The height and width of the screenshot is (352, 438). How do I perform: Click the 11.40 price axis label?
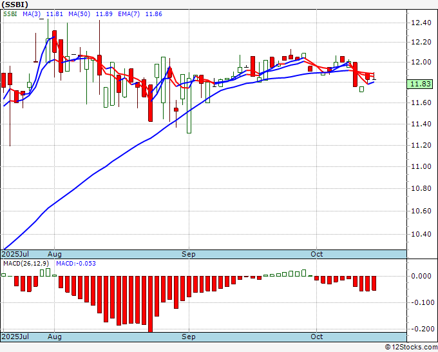[421, 124]
